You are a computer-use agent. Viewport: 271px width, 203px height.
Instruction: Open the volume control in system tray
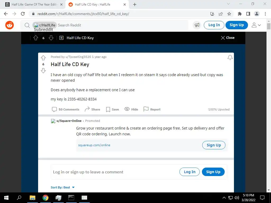click(x=237, y=198)
